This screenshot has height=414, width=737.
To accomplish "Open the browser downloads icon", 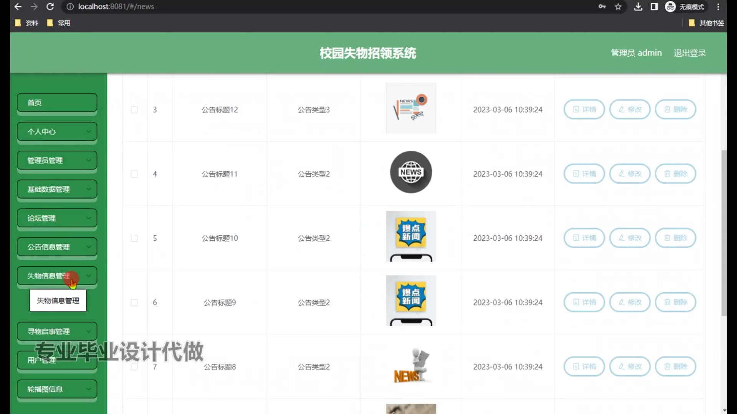I will point(638,7).
